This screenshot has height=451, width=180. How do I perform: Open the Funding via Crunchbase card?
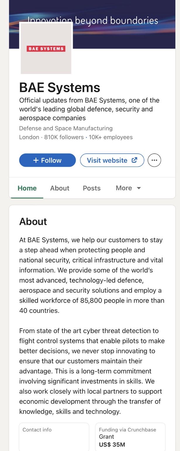[x=130, y=437]
